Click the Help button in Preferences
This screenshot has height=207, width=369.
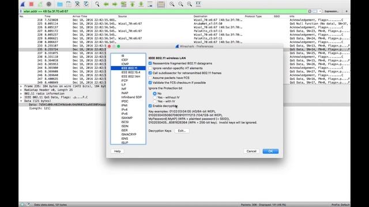click(x=117, y=151)
